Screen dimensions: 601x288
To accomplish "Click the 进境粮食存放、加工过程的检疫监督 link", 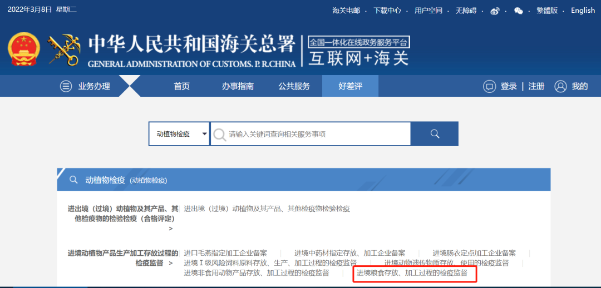I will click(x=412, y=273).
